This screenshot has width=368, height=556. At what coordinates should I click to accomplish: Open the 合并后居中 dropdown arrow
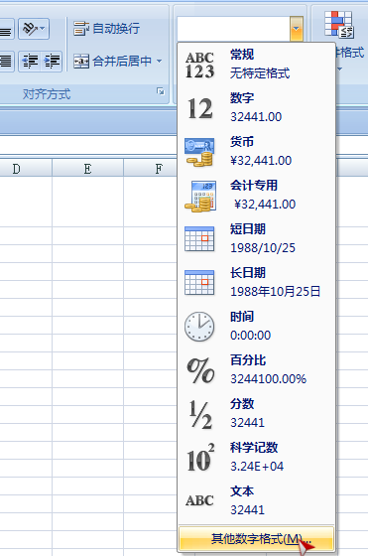(160, 62)
